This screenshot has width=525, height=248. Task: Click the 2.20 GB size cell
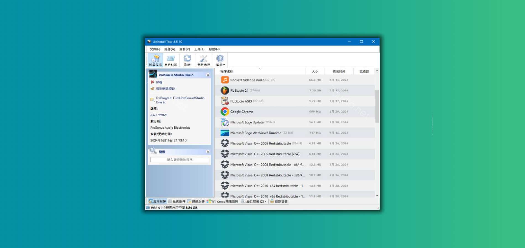(315, 91)
